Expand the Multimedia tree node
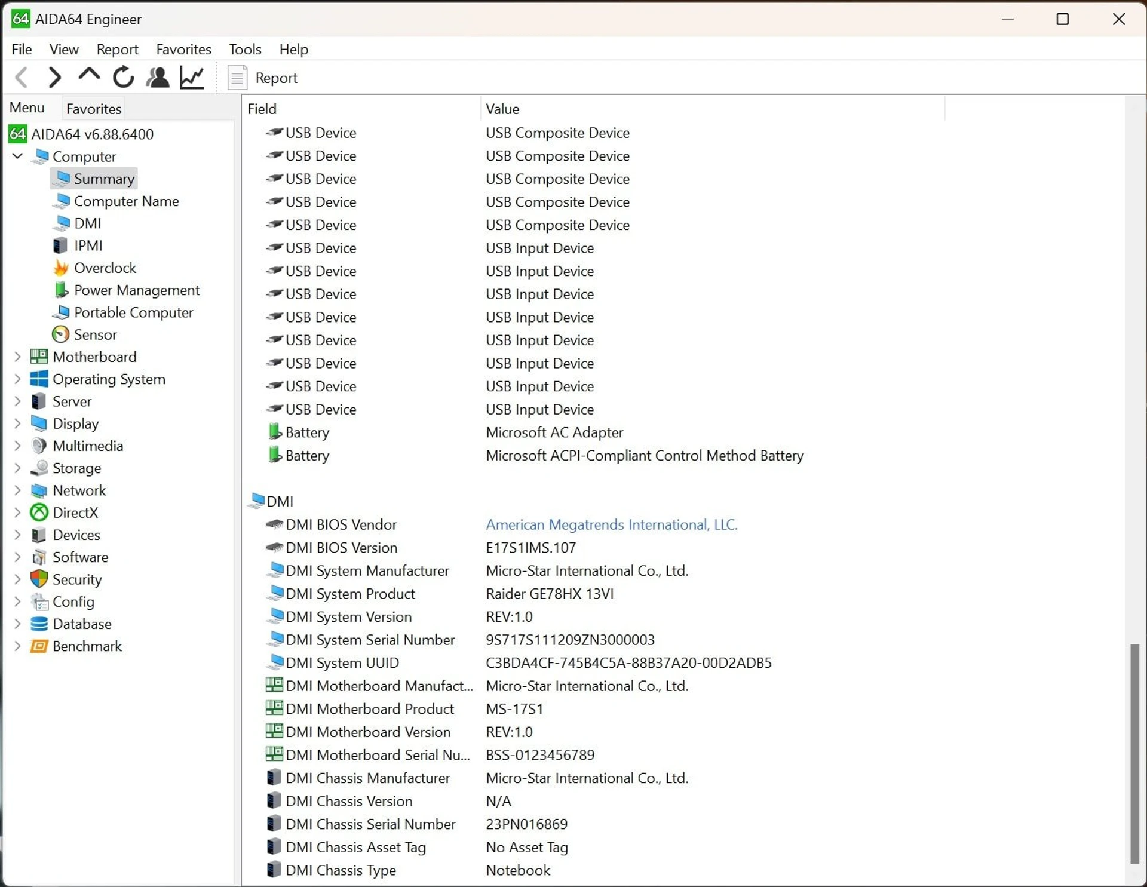The height and width of the screenshot is (887, 1147). click(17, 446)
